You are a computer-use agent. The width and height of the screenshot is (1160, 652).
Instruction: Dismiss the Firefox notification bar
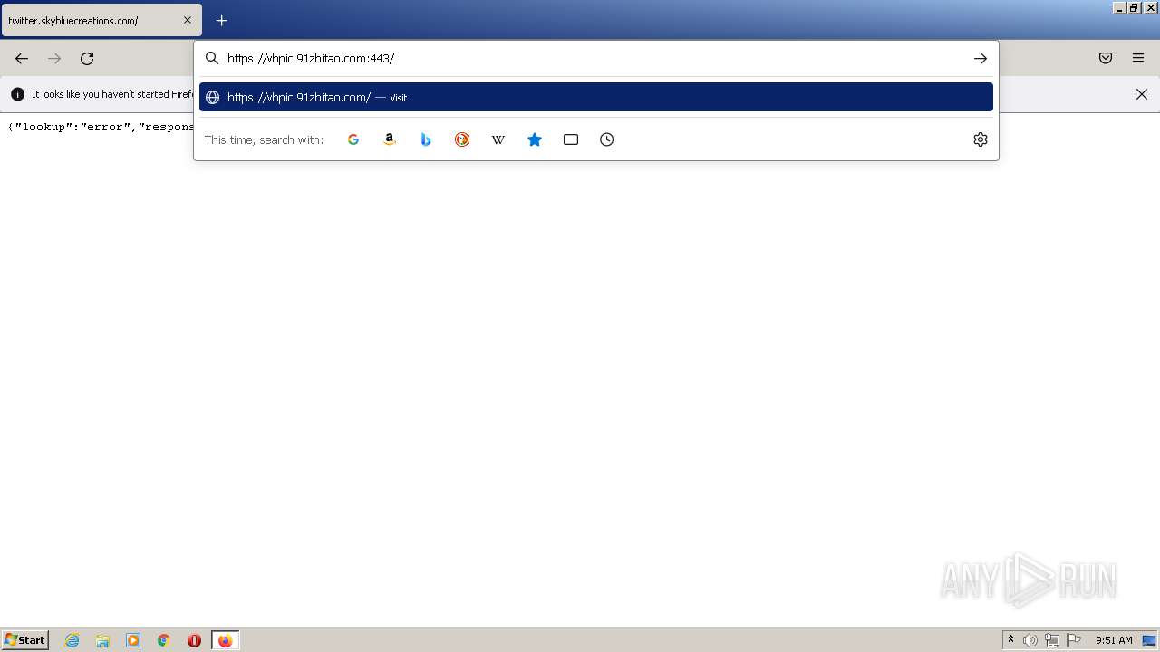(x=1142, y=94)
